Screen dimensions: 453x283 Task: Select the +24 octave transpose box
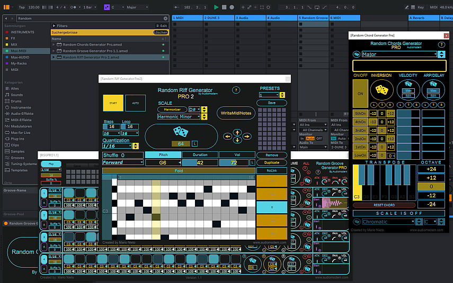click(x=431, y=169)
